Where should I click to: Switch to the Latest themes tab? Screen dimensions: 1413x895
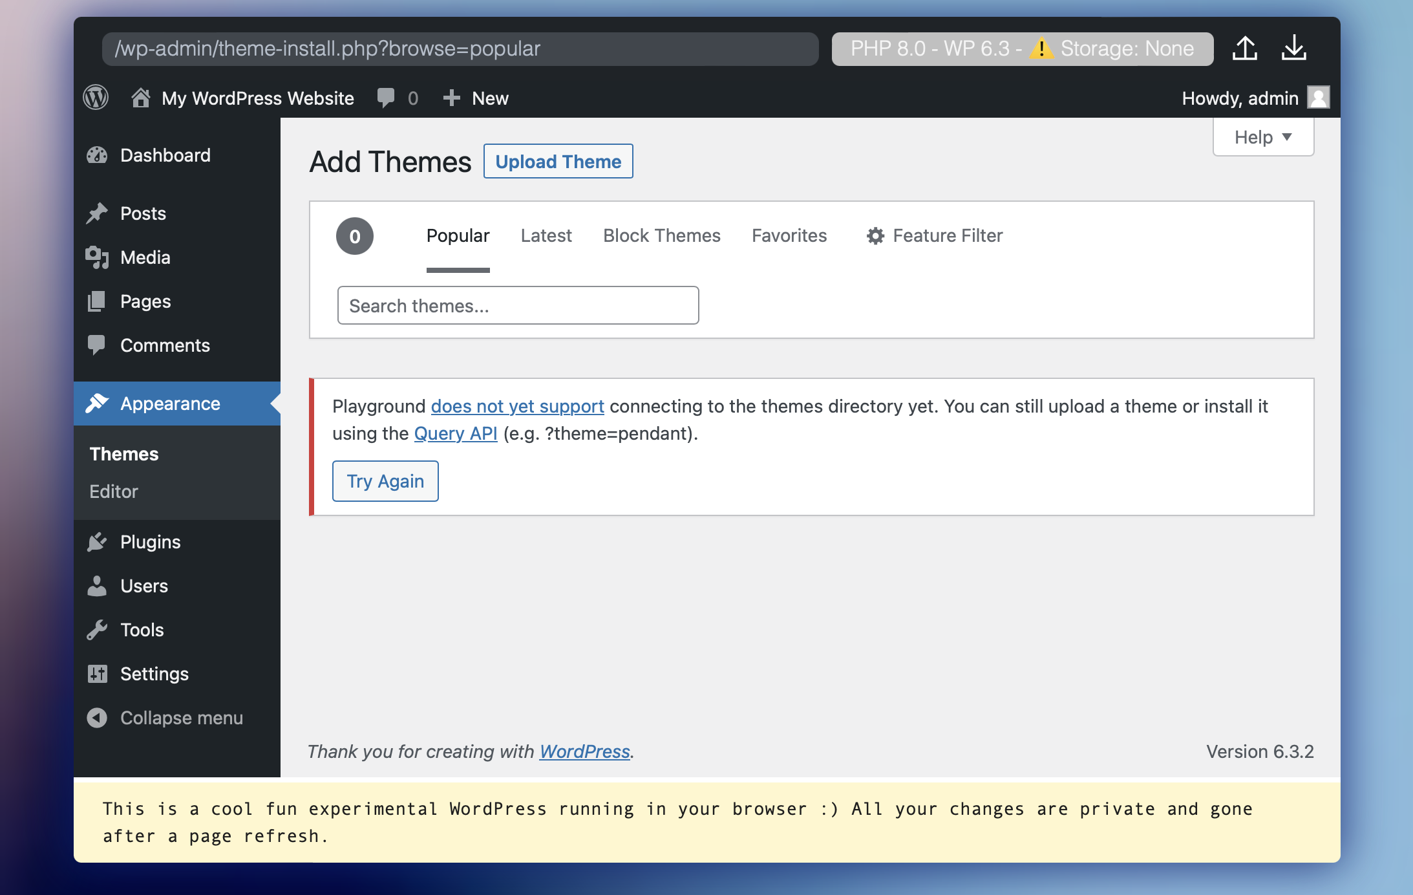point(546,235)
